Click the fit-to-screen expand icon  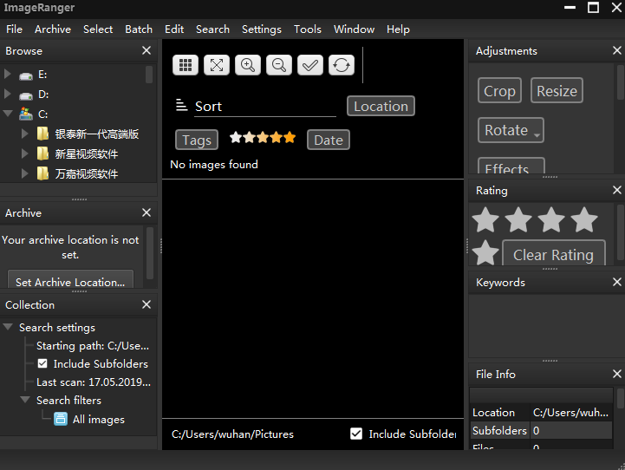click(217, 65)
